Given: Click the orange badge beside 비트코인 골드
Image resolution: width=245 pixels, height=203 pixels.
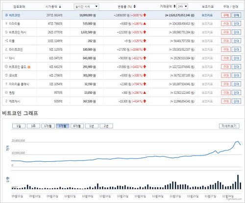Looking at the screenshot, I should (x=29, y=67).
